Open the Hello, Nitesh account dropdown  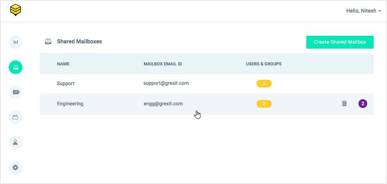[x=363, y=11]
